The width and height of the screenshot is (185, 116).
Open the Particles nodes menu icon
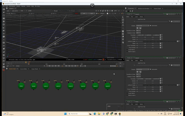pos(4,40)
